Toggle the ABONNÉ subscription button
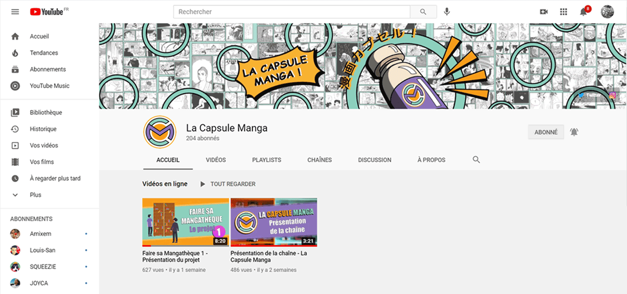The image size is (627, 294). point(546,132)
